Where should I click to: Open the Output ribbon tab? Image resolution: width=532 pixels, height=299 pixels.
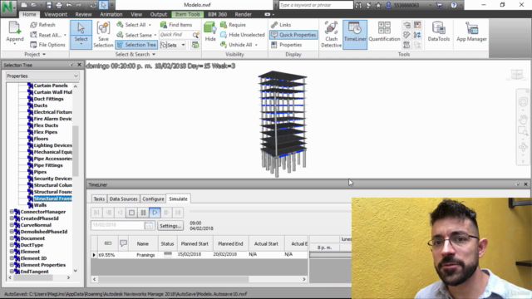[x=159, y=14]
